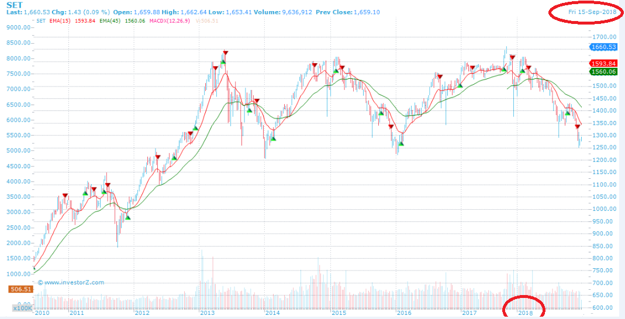Select the 2016 year label on the time axis

(x=403, y=313)
